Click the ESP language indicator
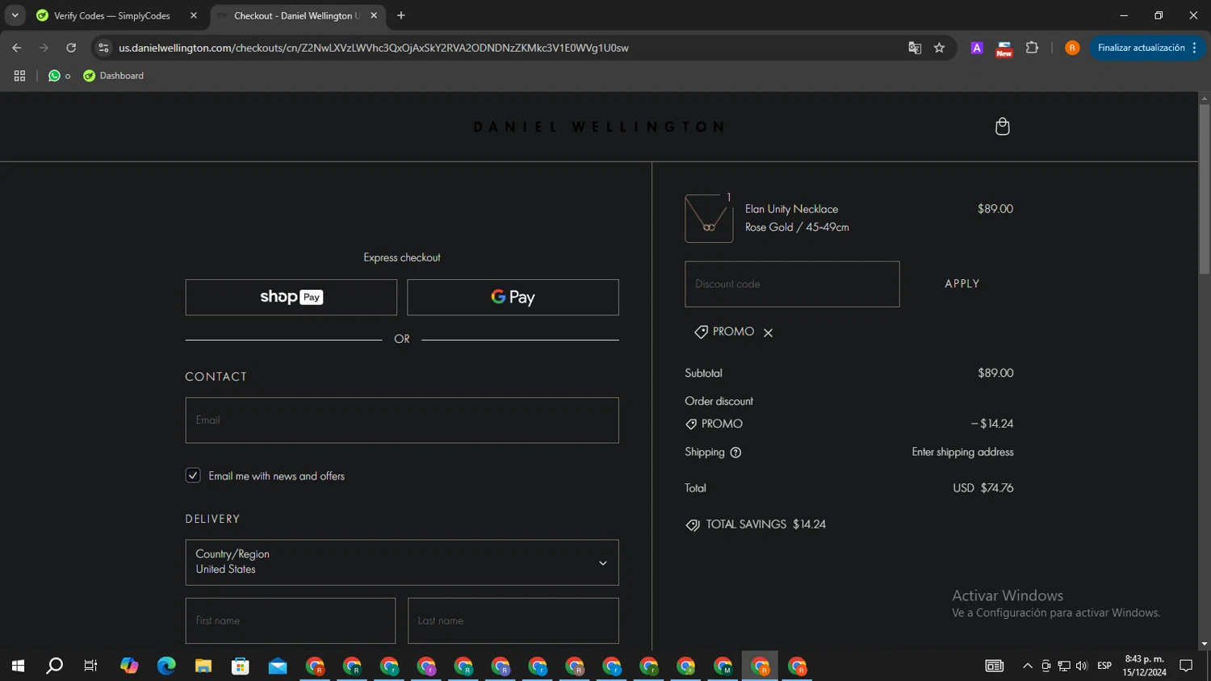This screenshot has height=681, width=1211. click(1104, 666)
